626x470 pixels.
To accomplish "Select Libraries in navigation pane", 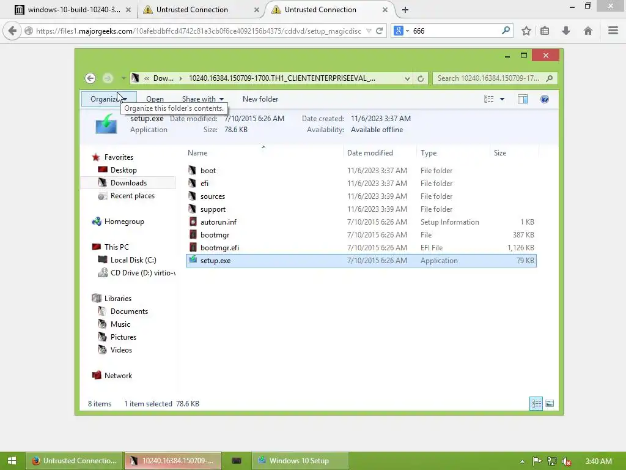I will click(x=118, y=299).
